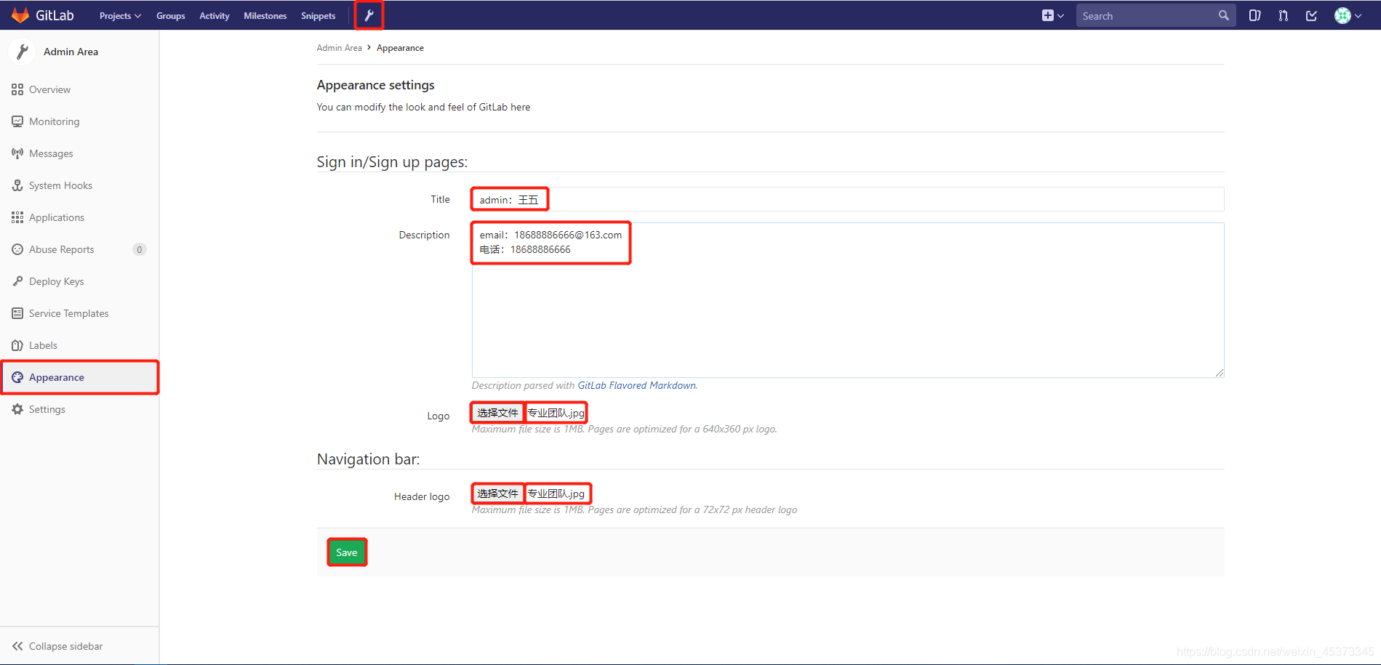Open the Milestones menu item

pos(265,15)
